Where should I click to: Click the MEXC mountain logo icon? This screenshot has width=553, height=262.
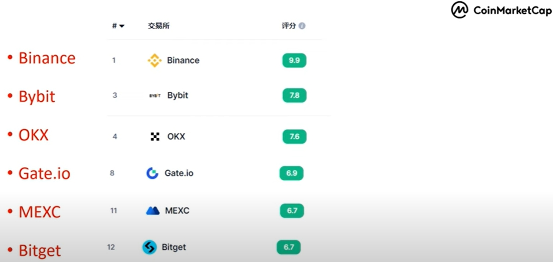pyautogui.click(x=153, y=211)
